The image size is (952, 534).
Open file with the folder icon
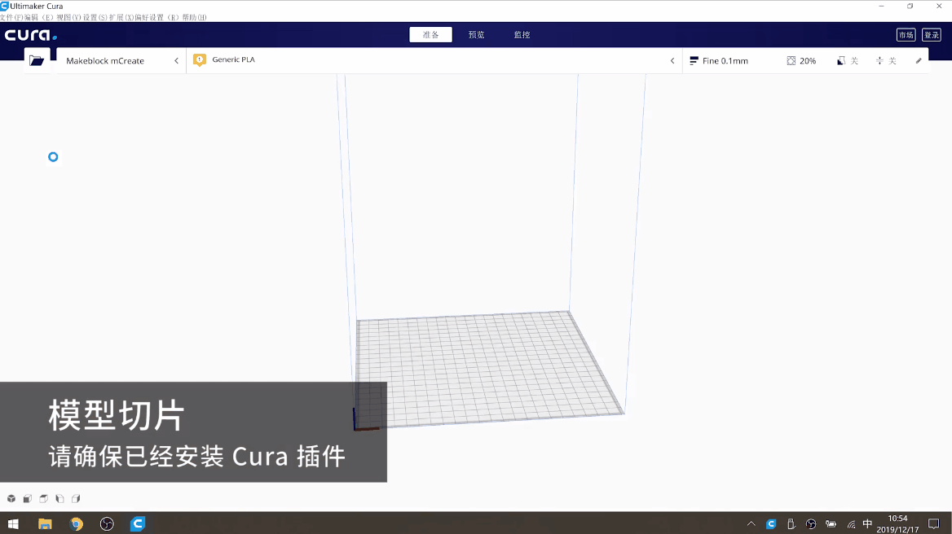pyautogui.click(x=37, y=60)
